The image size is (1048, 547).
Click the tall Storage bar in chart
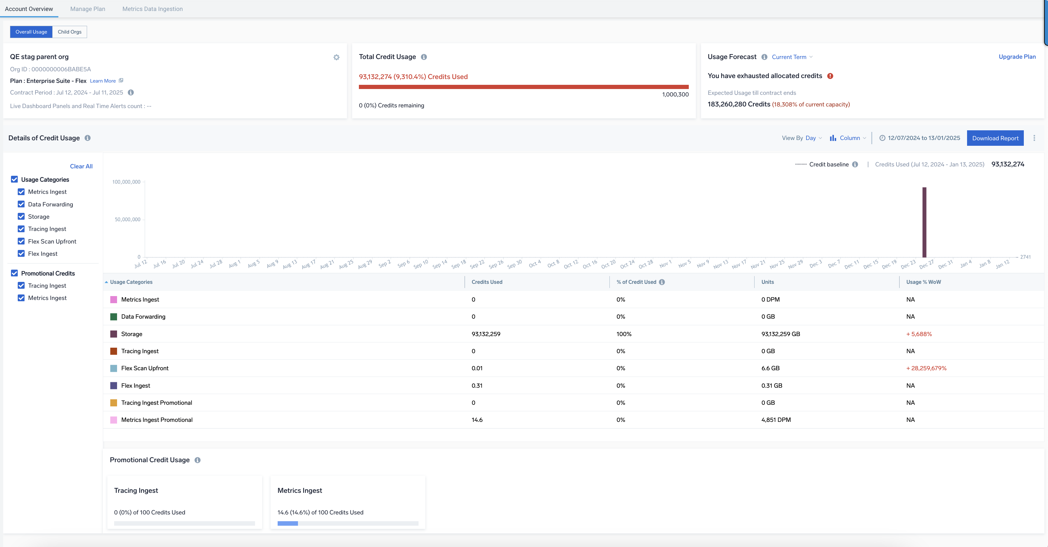coord(924,222)
